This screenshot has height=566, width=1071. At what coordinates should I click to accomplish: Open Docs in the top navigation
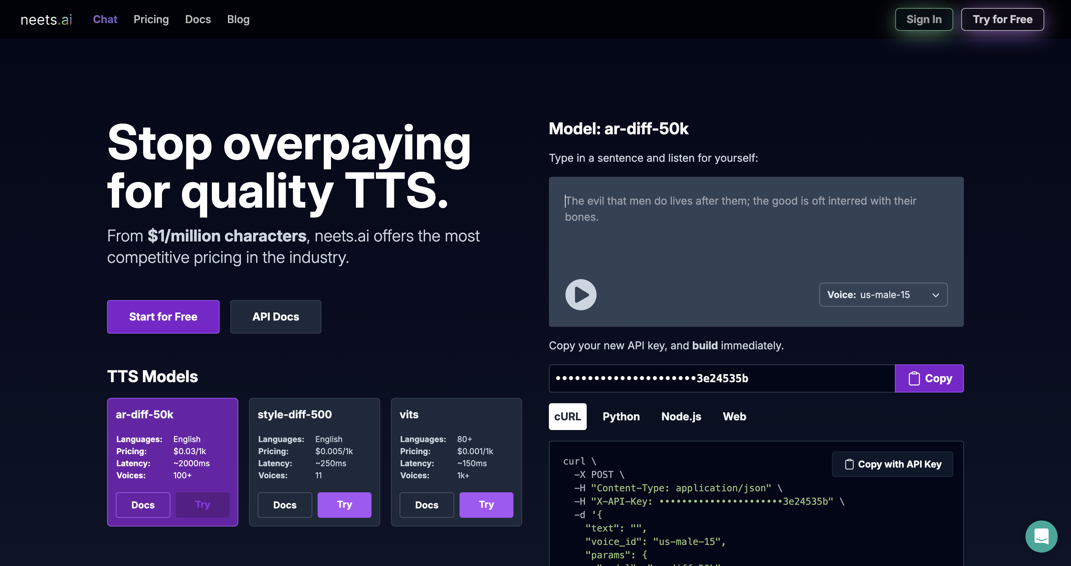click(198, 19)
